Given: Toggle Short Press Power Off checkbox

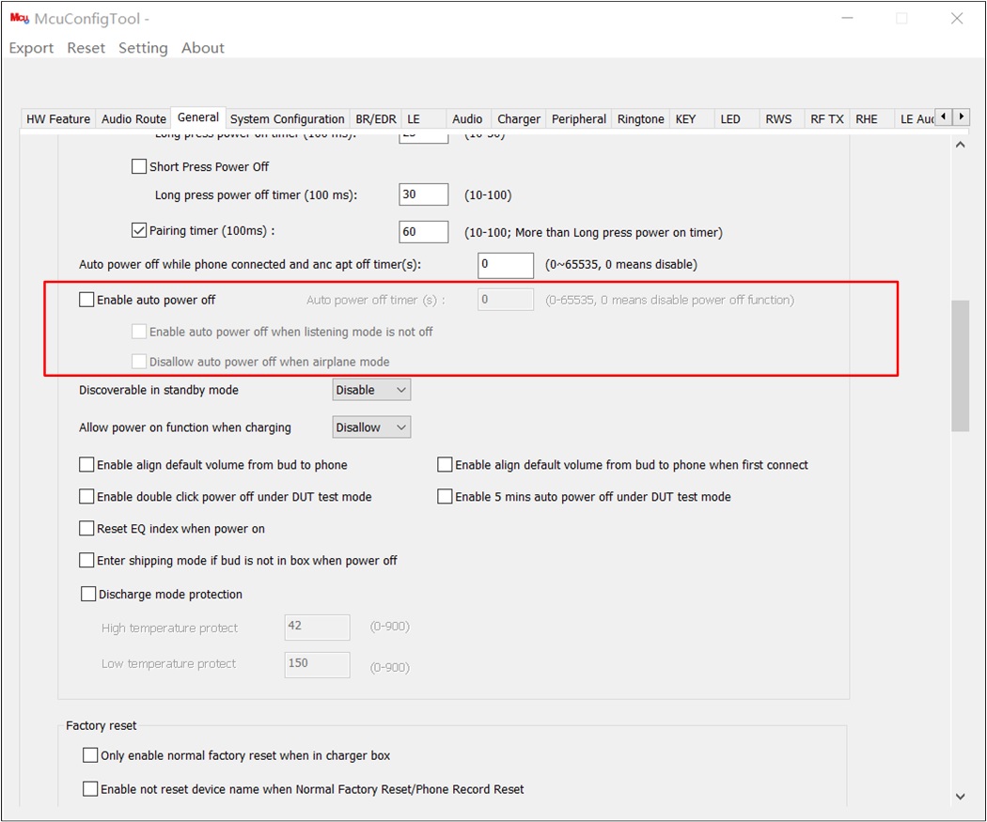Looking at the screenshot, I should click(140, 167).
